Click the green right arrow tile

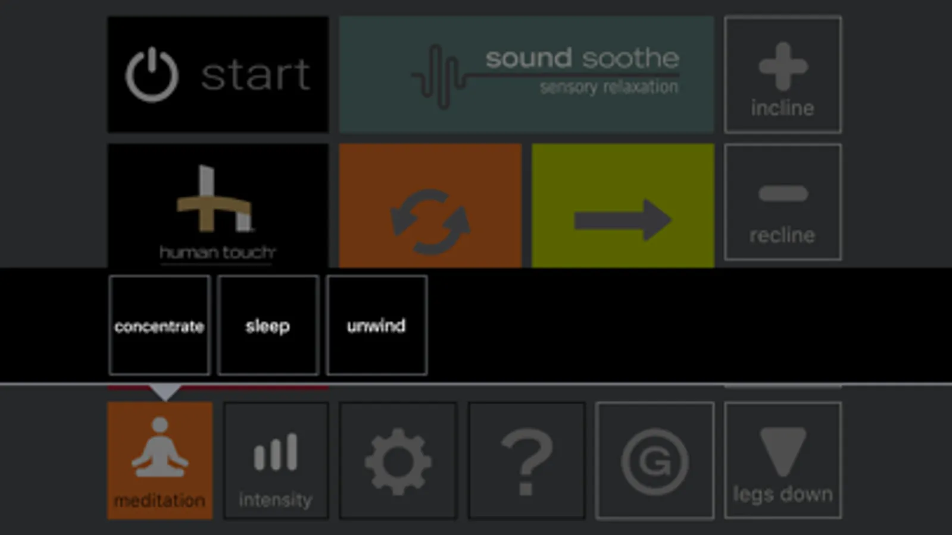tap(623, 206)
